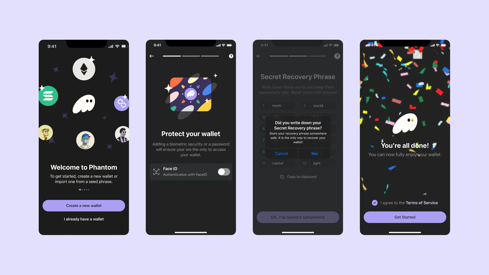Click the copy to clipboard icon
Image resolution: width=489 pixels, height=275 pixels.
coord(282,176)
